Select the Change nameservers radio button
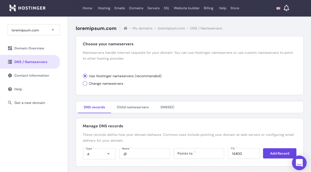 pos(85,83)
